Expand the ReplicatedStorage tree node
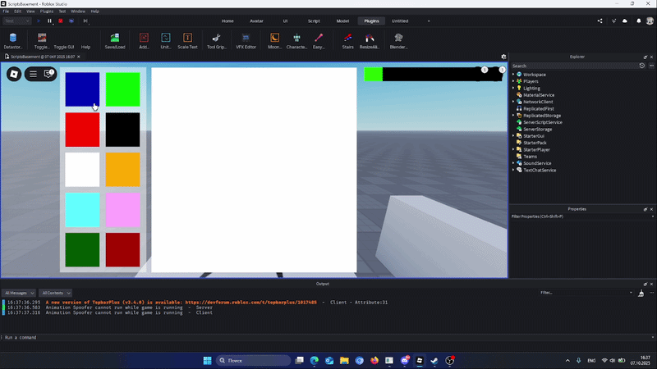657x369 pixels. [513, 116]
